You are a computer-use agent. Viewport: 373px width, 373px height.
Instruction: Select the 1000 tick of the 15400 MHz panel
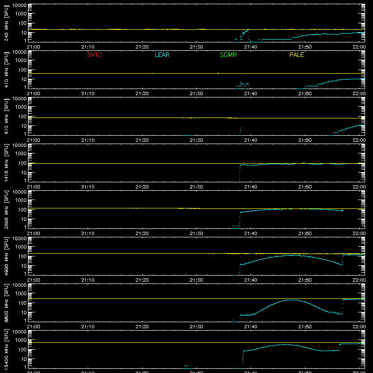(21, 340)
